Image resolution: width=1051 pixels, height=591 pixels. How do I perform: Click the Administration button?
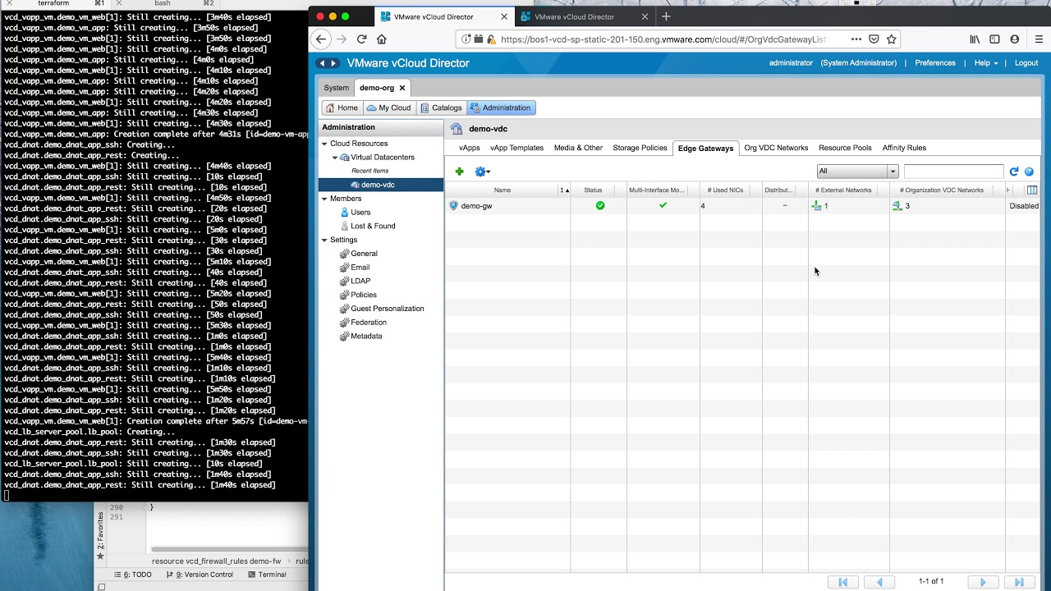501,108
